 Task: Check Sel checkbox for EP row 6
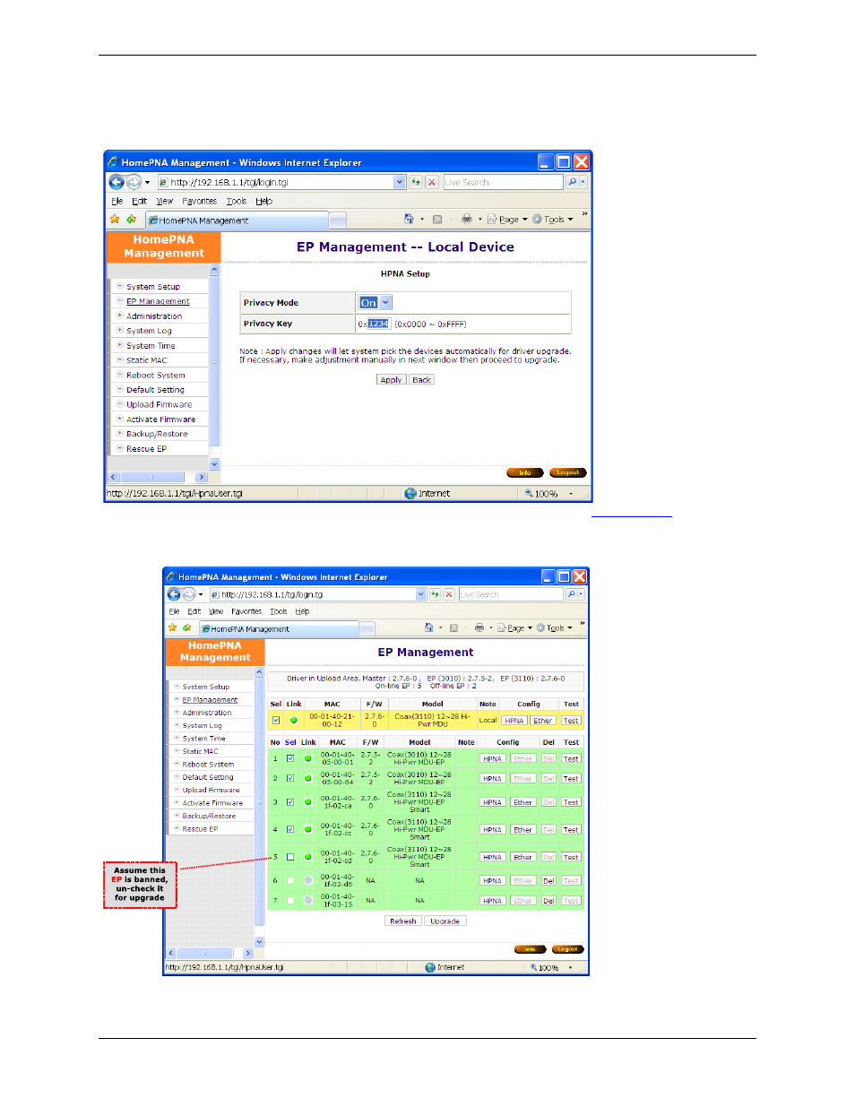(290, 880)
